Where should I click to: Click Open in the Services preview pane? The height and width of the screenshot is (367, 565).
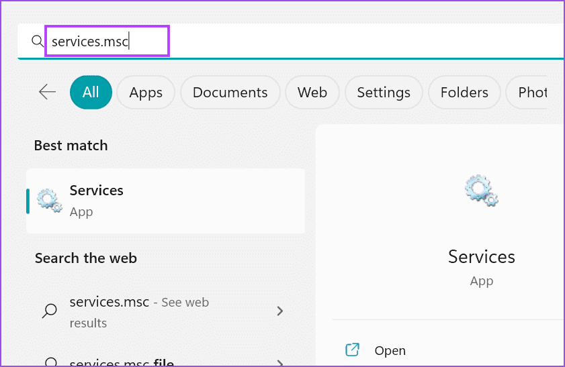tap(390, 350)
